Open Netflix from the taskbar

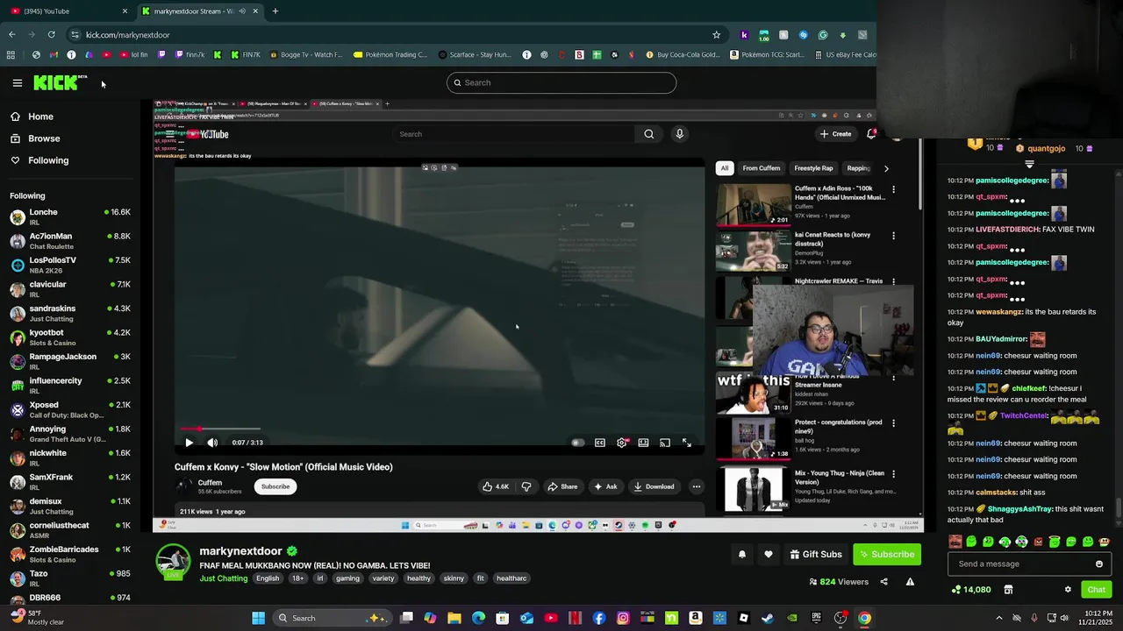coord(576,618)
